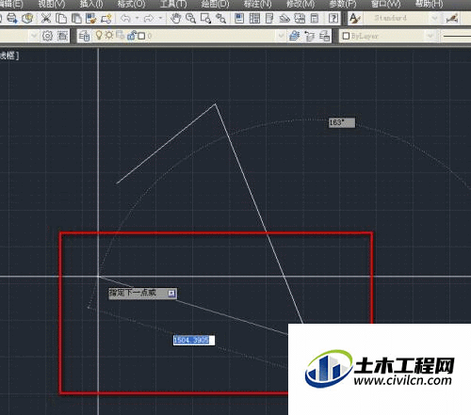Click the Zoom Previous icon
This screenshot has height=415, width=471.
[220, 18]
